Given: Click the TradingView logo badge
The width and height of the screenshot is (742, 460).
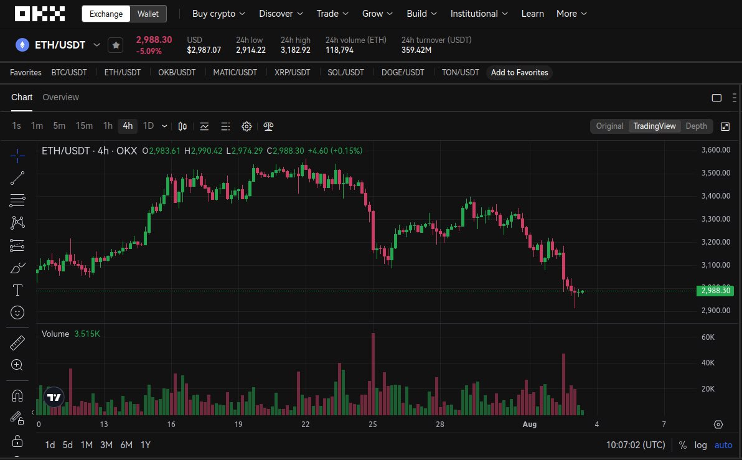Looking at the screenshot, I should [54, 397].
